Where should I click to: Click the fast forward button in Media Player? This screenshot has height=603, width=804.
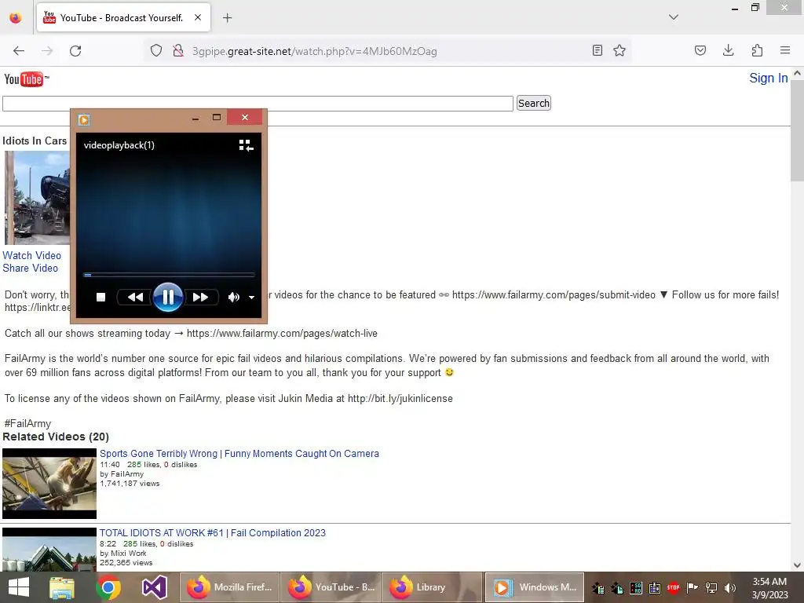200,297
